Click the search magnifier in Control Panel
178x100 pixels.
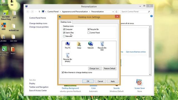pos(149,12)
